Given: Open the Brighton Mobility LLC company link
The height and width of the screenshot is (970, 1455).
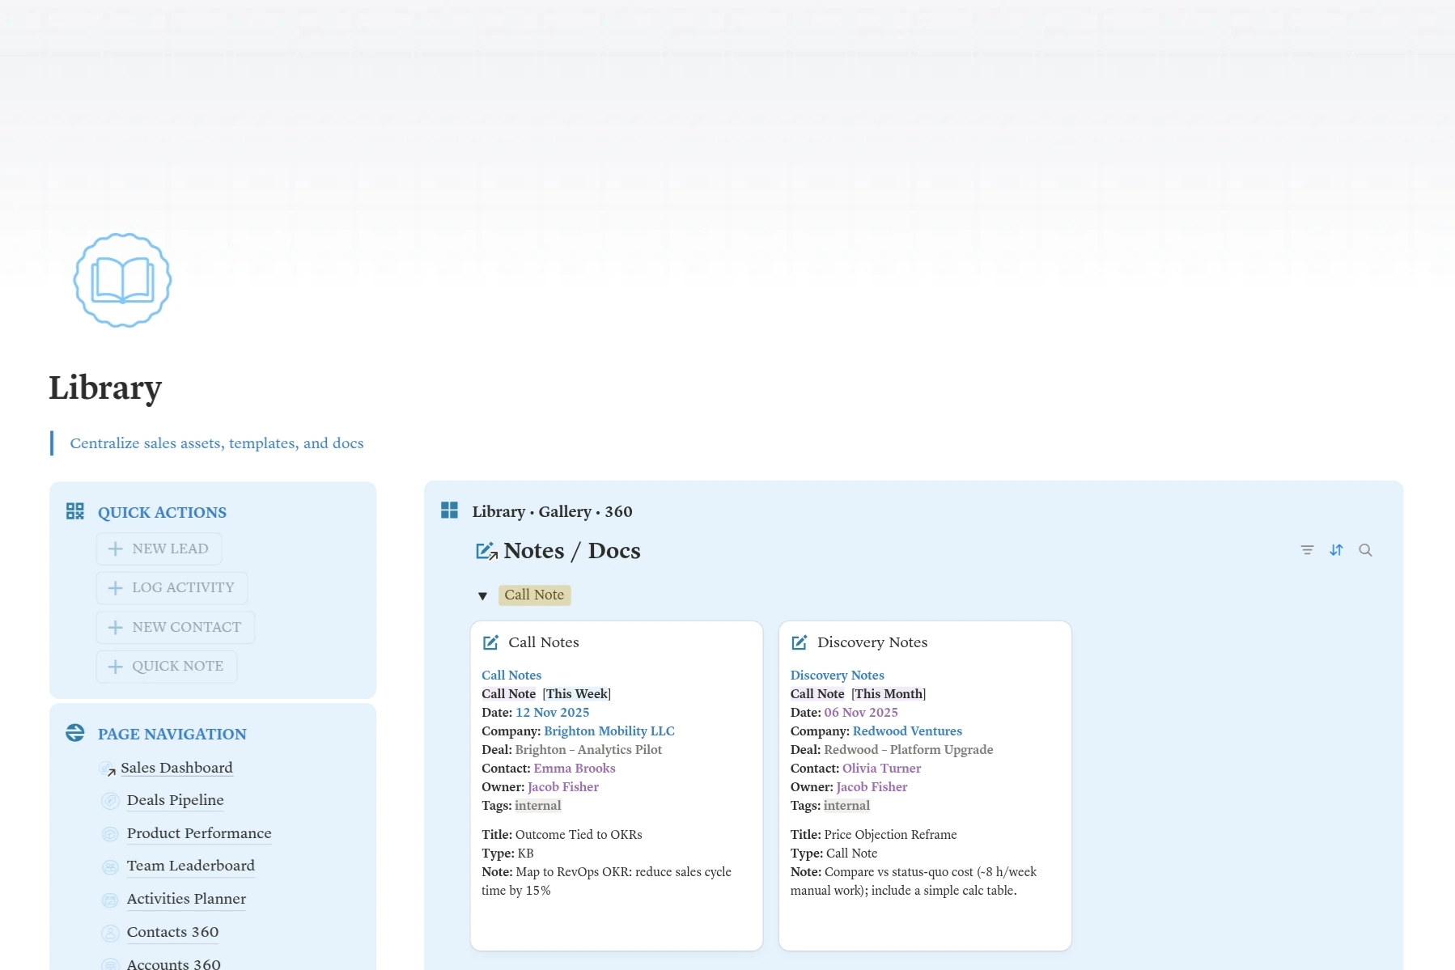Looking at the screenshot, I should 609,731.
